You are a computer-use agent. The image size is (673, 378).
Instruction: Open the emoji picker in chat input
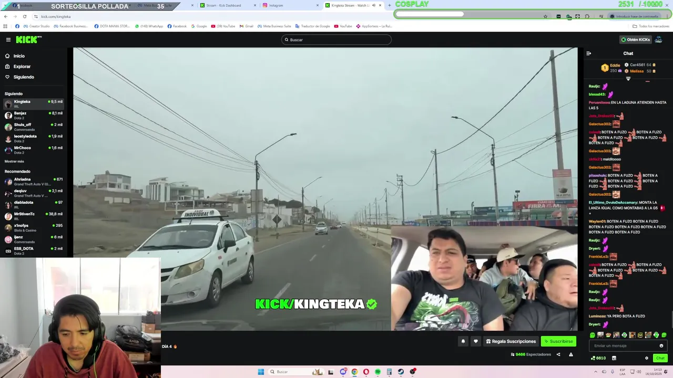point(661,345)
